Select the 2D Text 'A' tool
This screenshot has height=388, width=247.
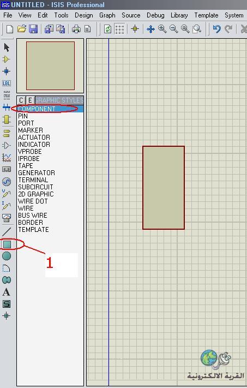pos(7,293)
